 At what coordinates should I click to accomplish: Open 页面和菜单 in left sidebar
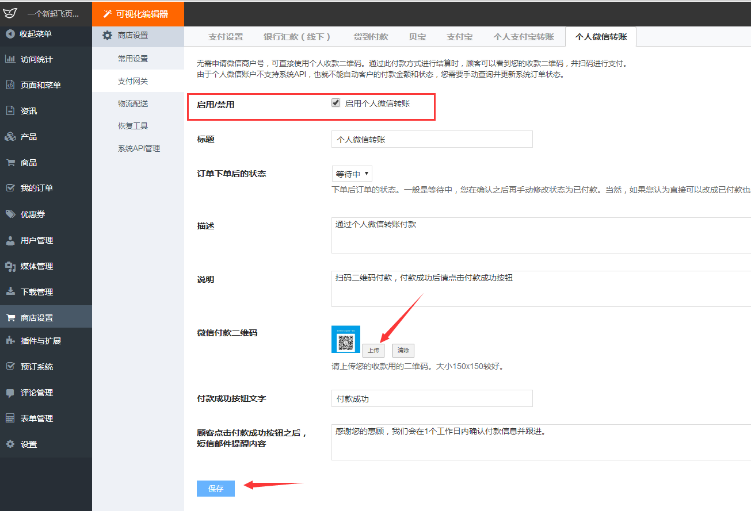pos(41,85)
